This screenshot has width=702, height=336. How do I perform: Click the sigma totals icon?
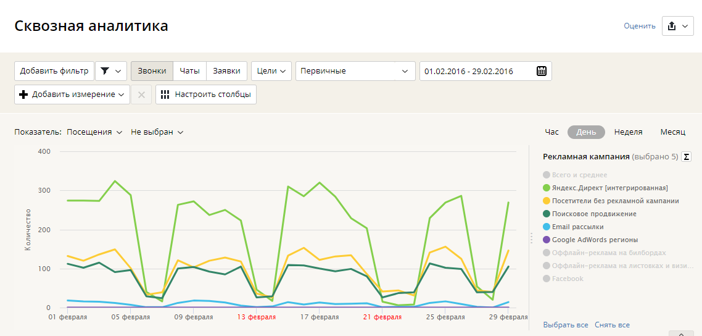686,156
